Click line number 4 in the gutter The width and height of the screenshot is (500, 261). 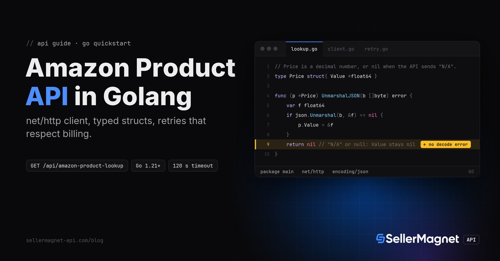(268, 96)
